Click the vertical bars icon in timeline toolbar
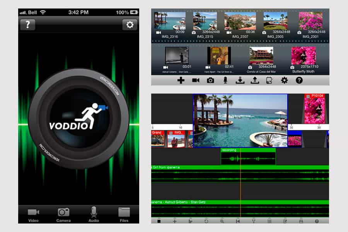 [x=269, y=221]
